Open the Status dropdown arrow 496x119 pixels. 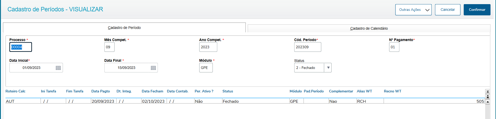328,68
